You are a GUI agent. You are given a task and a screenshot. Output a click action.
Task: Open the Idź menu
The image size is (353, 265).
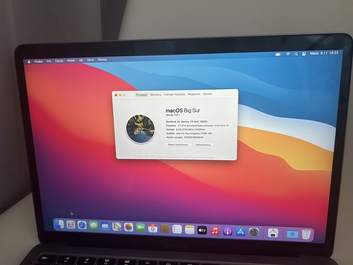click(81, 60)
